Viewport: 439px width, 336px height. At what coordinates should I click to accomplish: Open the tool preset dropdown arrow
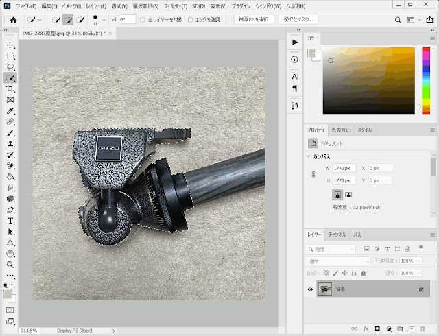(40, 20)
